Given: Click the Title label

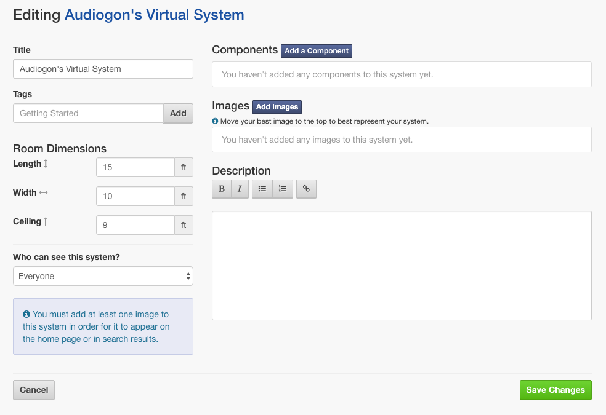Looking at the screenshot, I should pos(22,50).
